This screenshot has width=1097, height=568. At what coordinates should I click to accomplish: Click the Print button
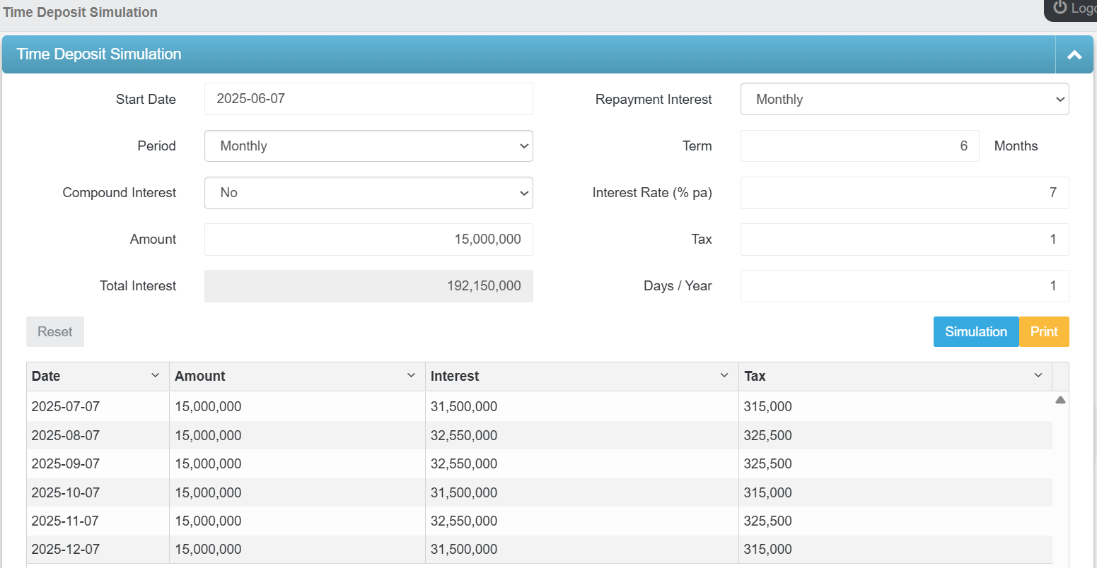[x=1045, y=331]
